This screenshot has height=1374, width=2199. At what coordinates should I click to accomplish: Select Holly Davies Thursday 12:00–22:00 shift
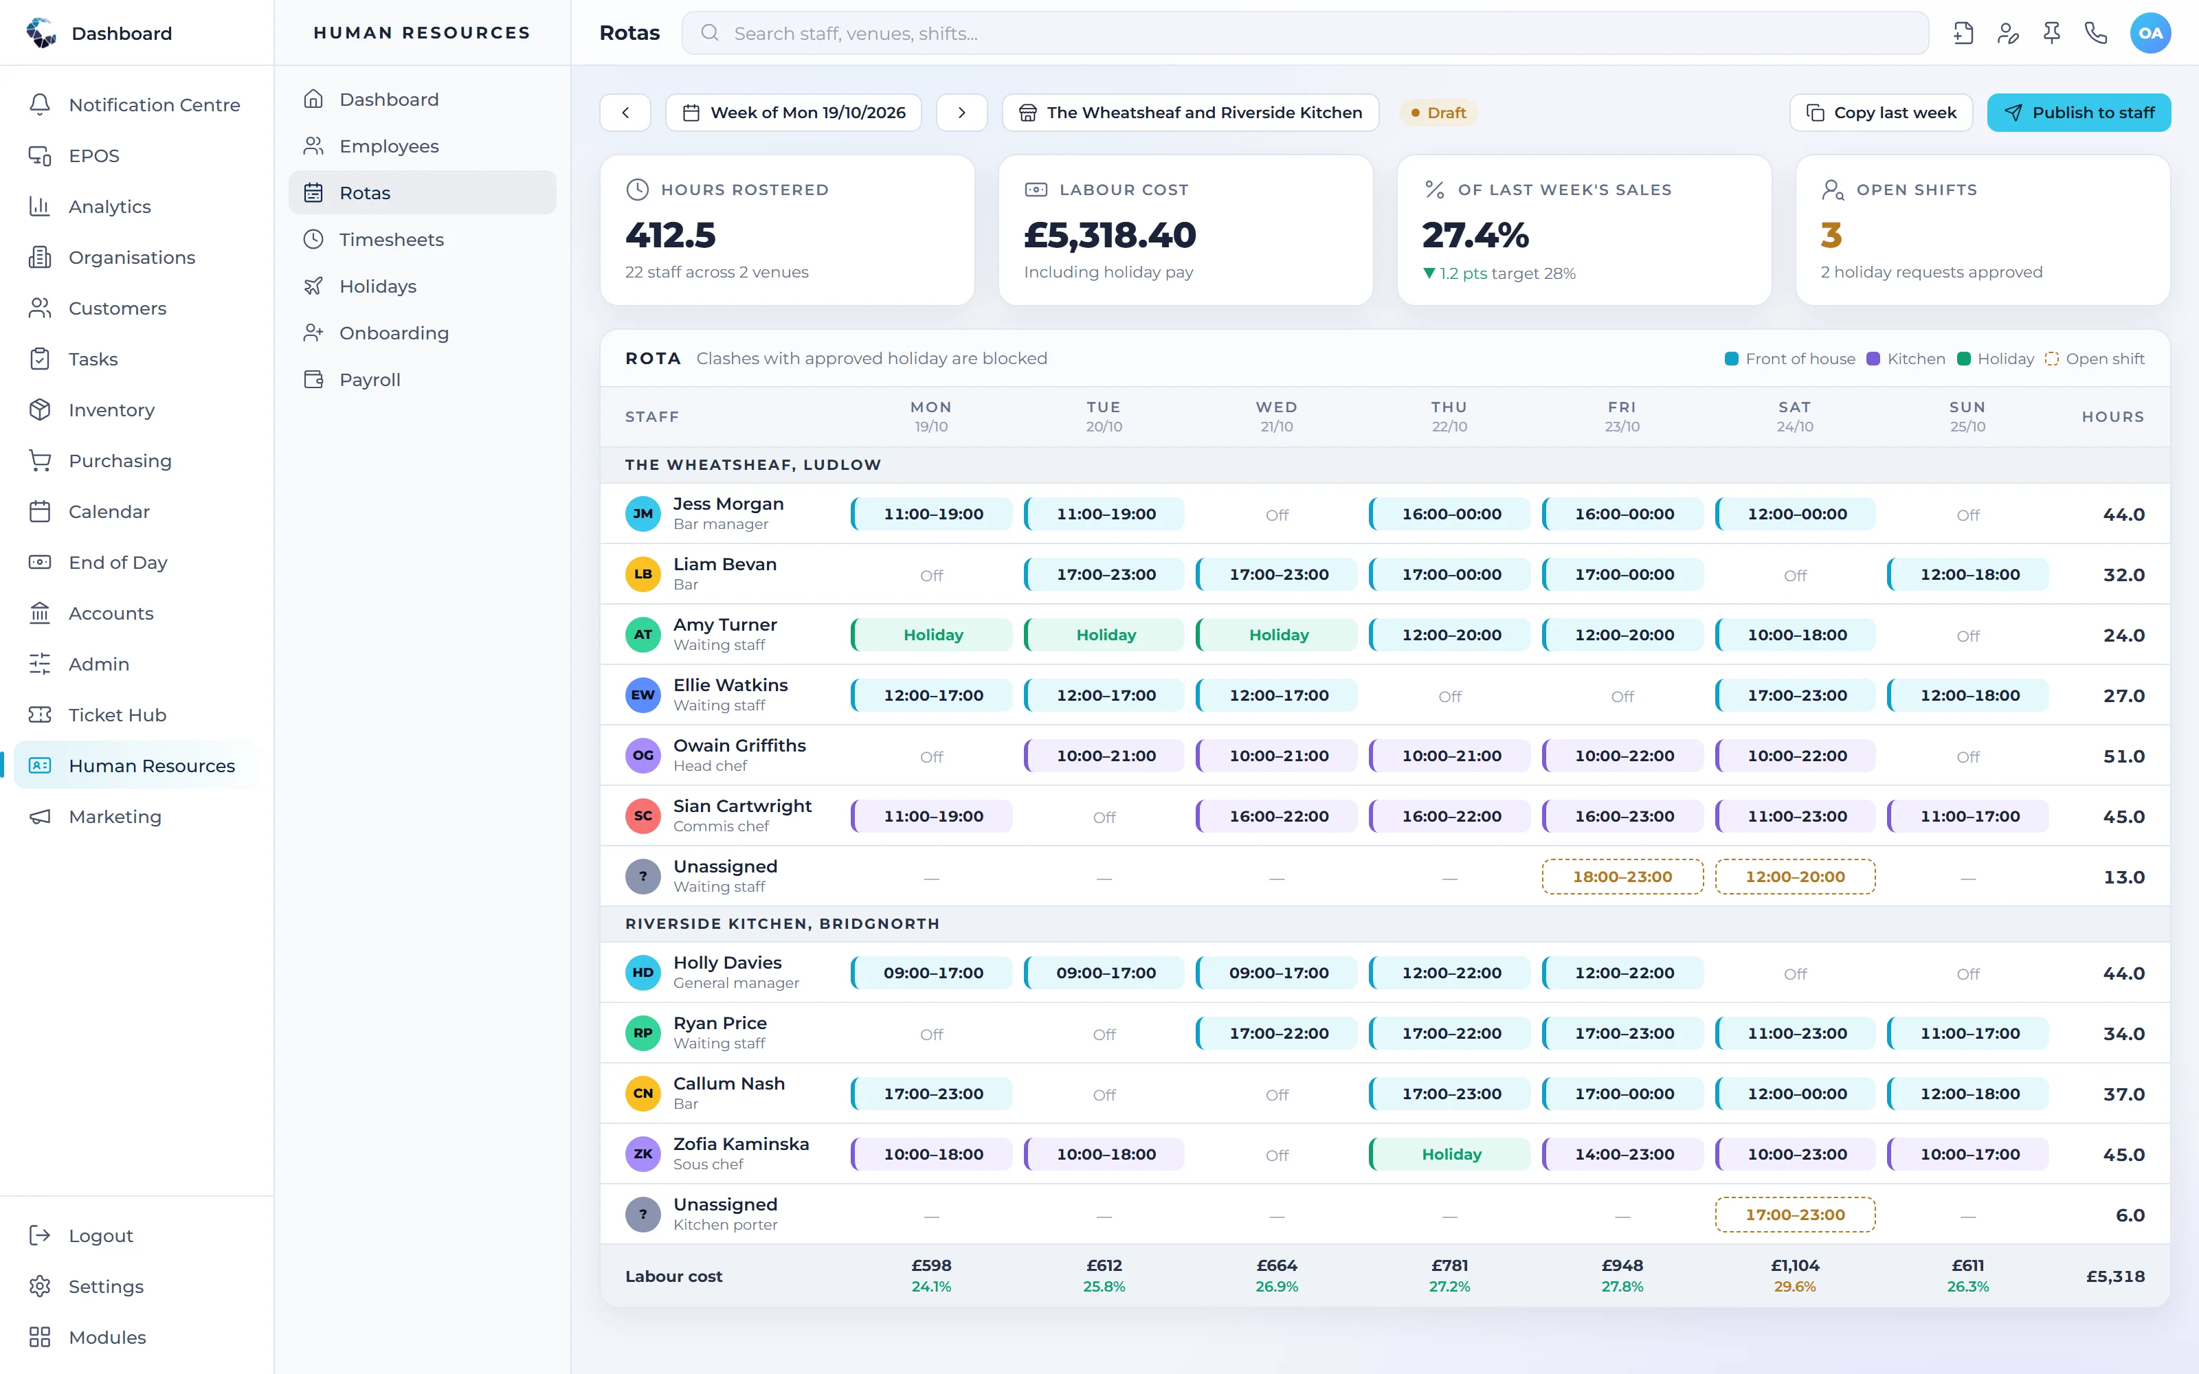coord(1449,972)
